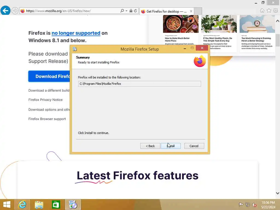This screenshot has height=210, width=280.
Task: Click the Home icon in browser toolbar
Action: (x=262, y=11)
